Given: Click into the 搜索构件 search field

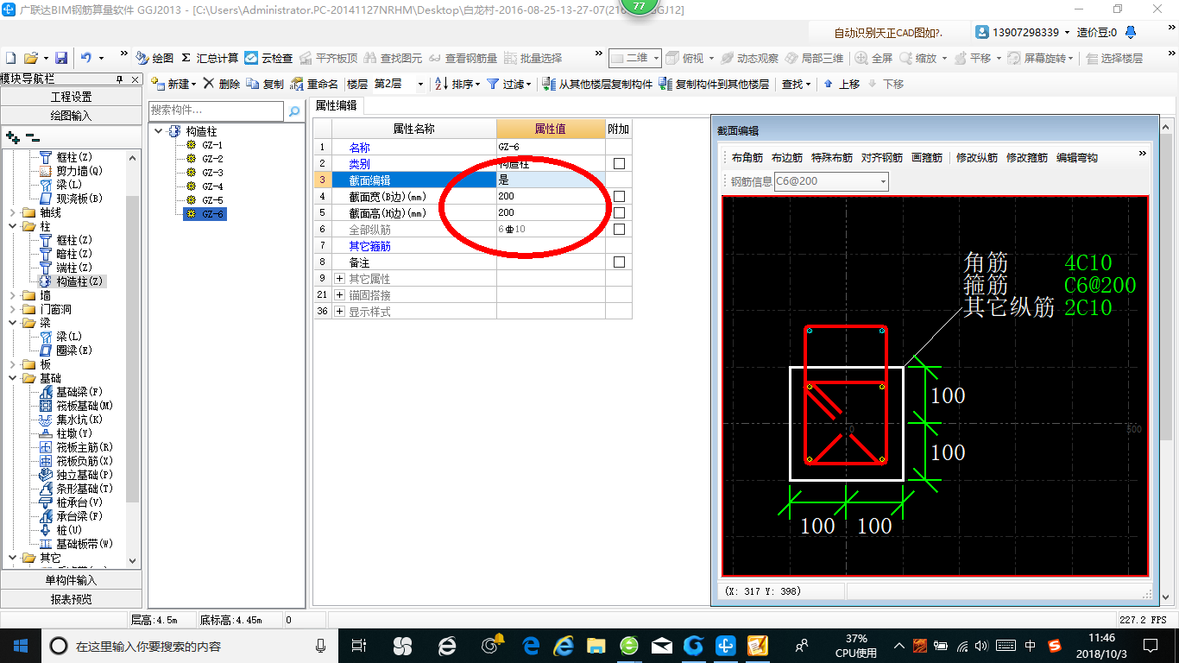Looking at the screenshot, I should point(216,110).
